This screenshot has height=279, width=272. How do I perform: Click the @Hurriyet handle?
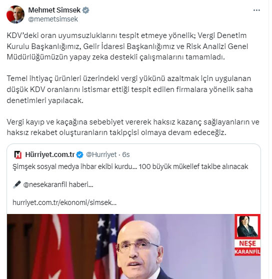pyautogui.click(x=101, y=154)
